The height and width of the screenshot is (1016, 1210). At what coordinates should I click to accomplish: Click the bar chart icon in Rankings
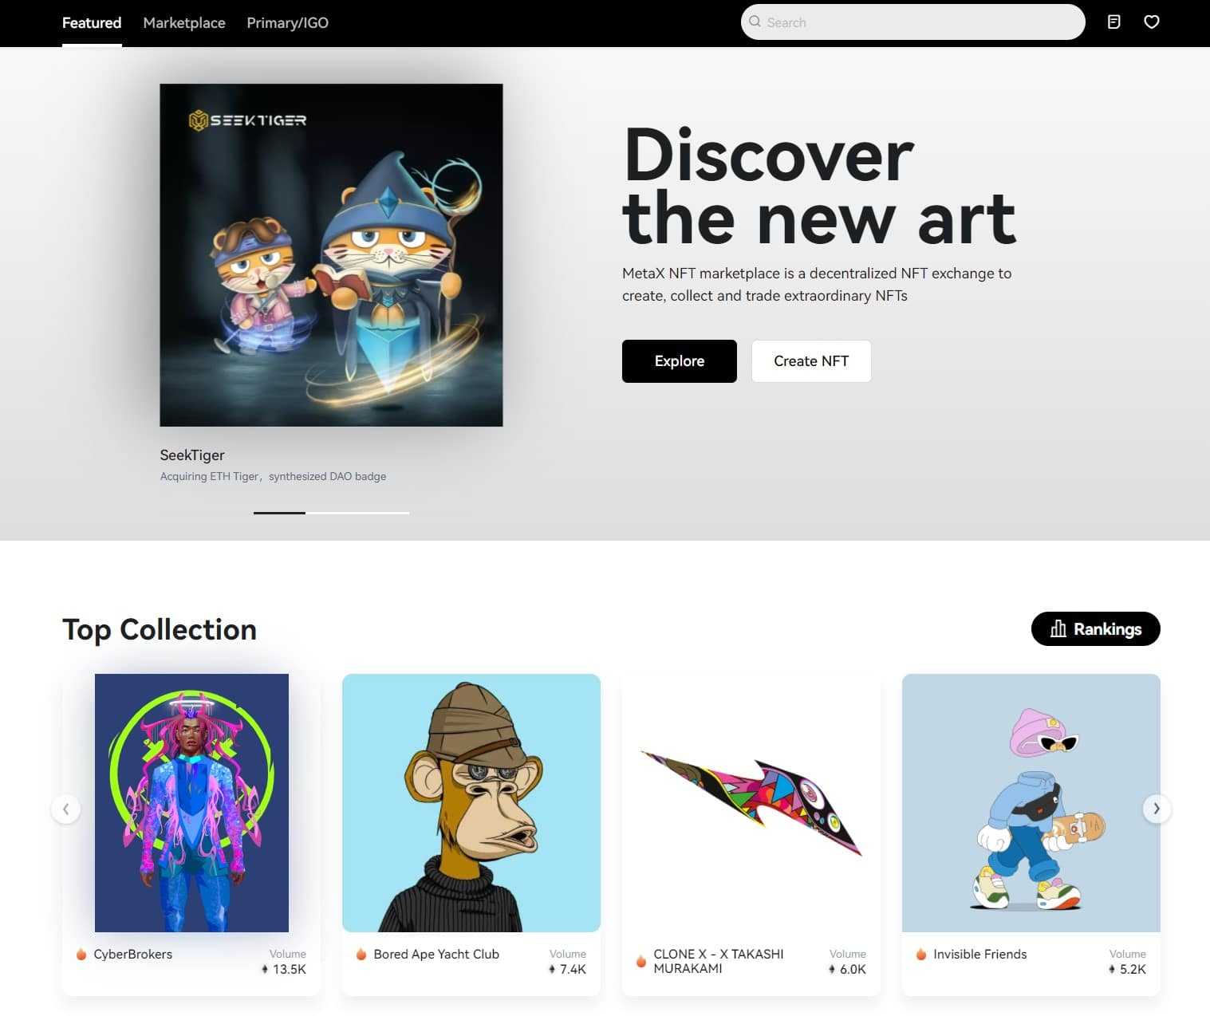click(1058, 628)
